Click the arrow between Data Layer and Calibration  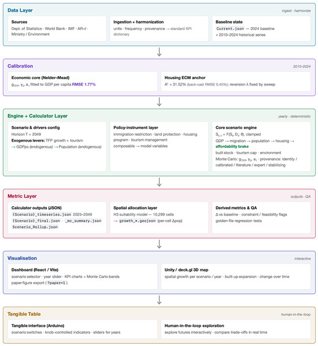click(159, 52)
